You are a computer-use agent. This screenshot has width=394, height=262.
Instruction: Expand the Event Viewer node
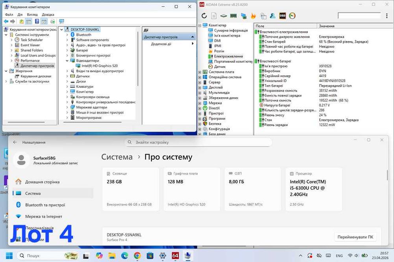click(x=11, y=45)
